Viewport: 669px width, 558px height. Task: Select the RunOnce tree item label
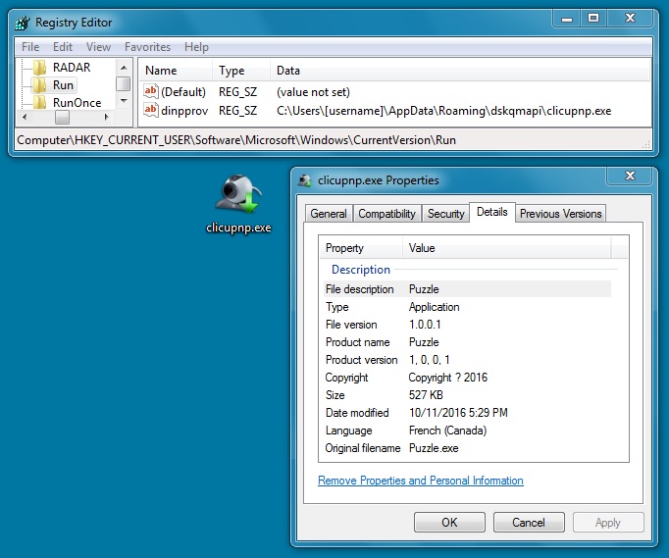77,103
